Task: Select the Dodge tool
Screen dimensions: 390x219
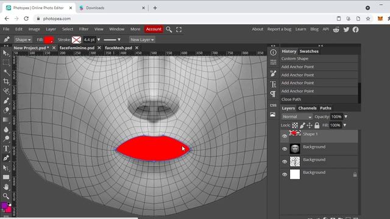Action: click(x=6, y=139)
